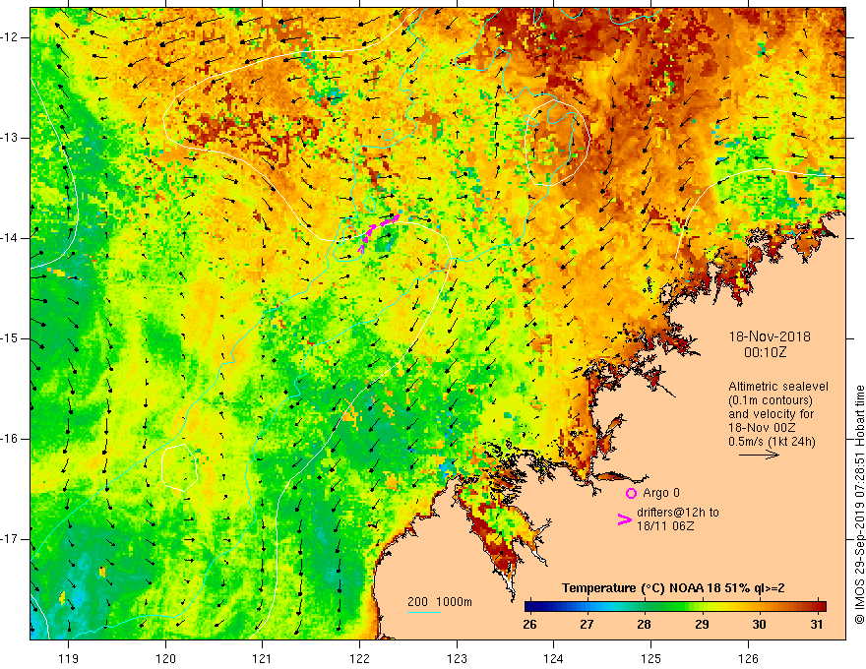Click the Altimetric sealevel text

tap(778, 387)
